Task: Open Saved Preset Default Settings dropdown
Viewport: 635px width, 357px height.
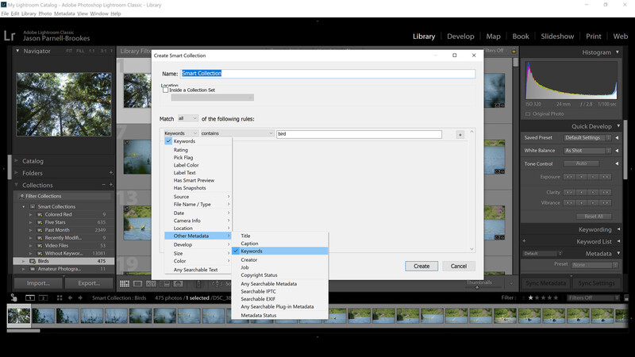Action: tap(587, 137)
